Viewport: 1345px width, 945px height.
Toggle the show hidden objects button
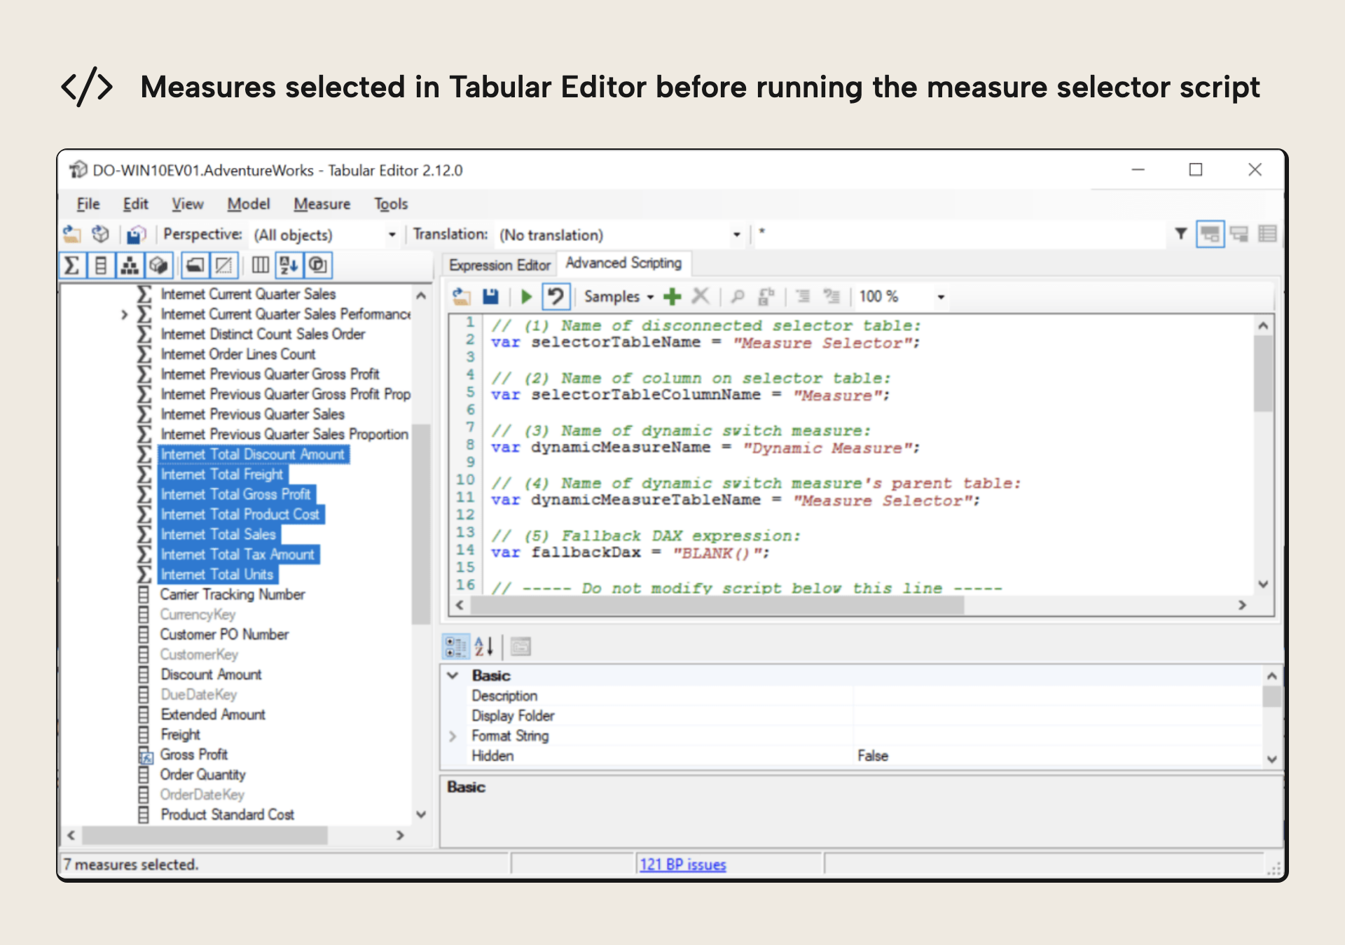224,265
